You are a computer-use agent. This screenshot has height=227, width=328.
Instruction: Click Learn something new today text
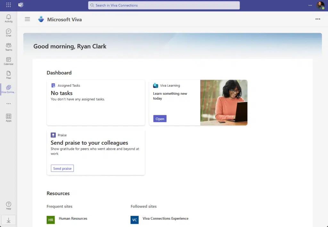(x=170, y=96)
